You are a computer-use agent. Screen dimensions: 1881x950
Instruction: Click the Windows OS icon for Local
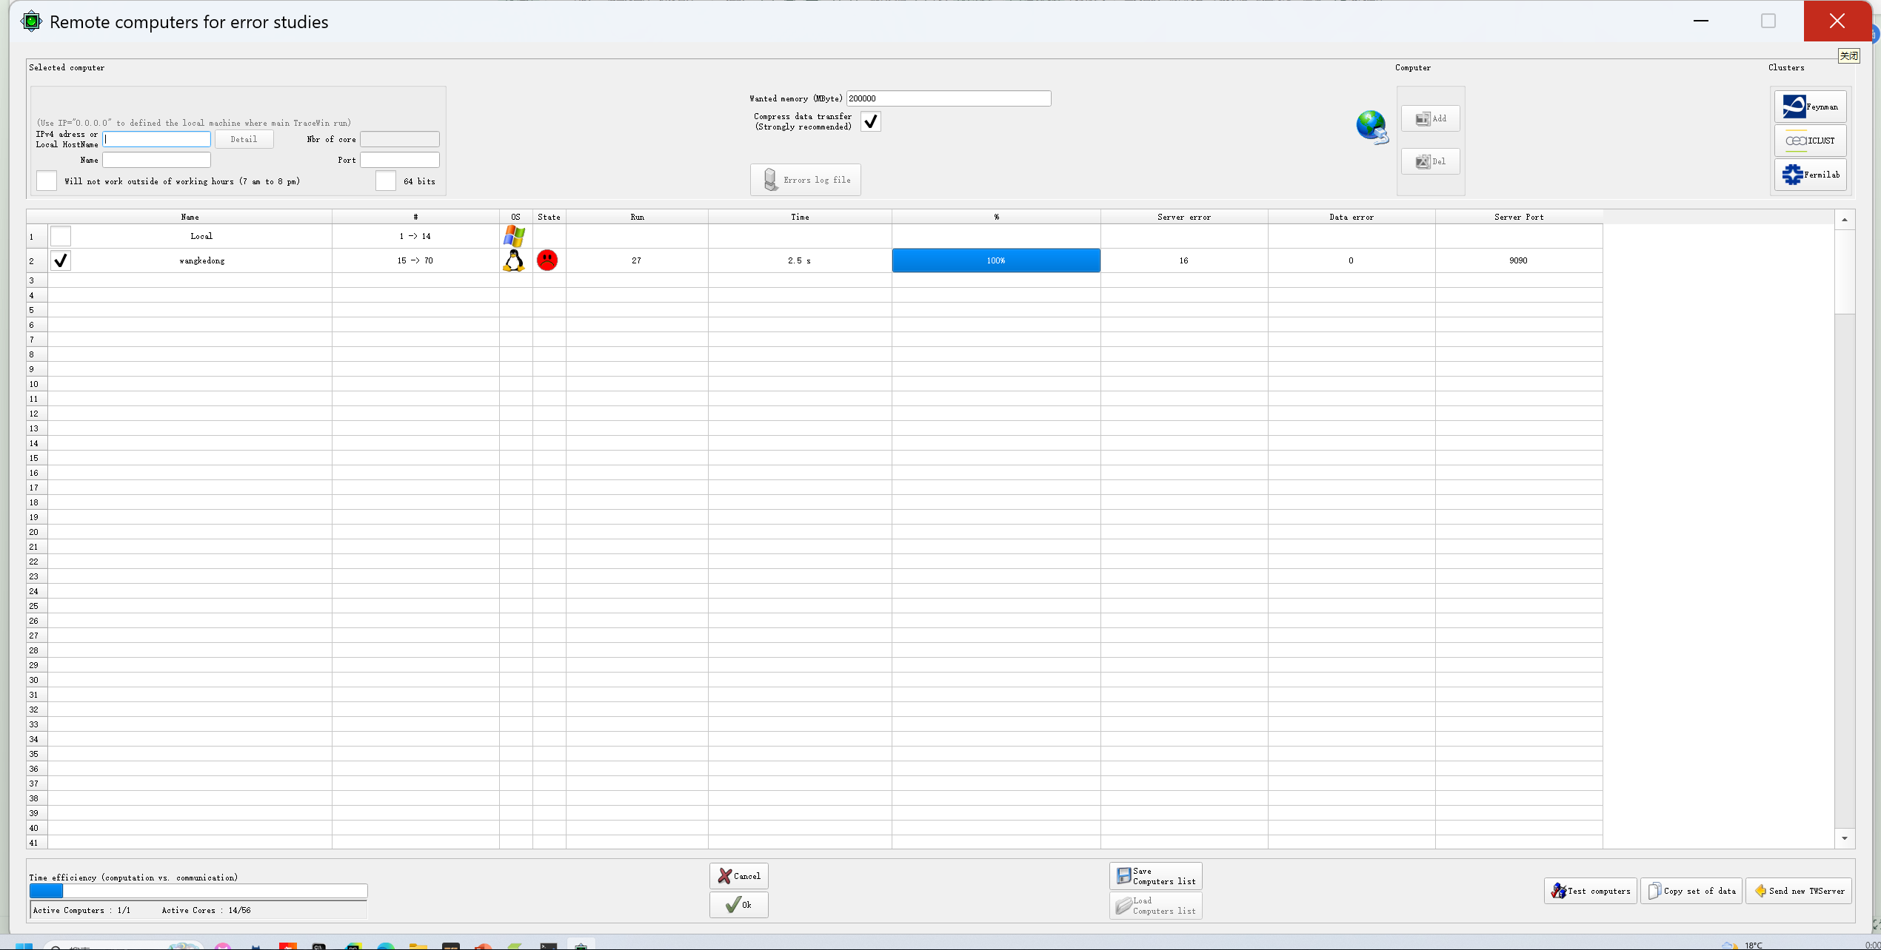[x=514, y=236]
